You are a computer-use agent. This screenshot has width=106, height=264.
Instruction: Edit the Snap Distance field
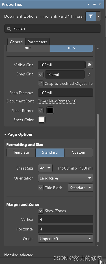click(x=66, y=93)
